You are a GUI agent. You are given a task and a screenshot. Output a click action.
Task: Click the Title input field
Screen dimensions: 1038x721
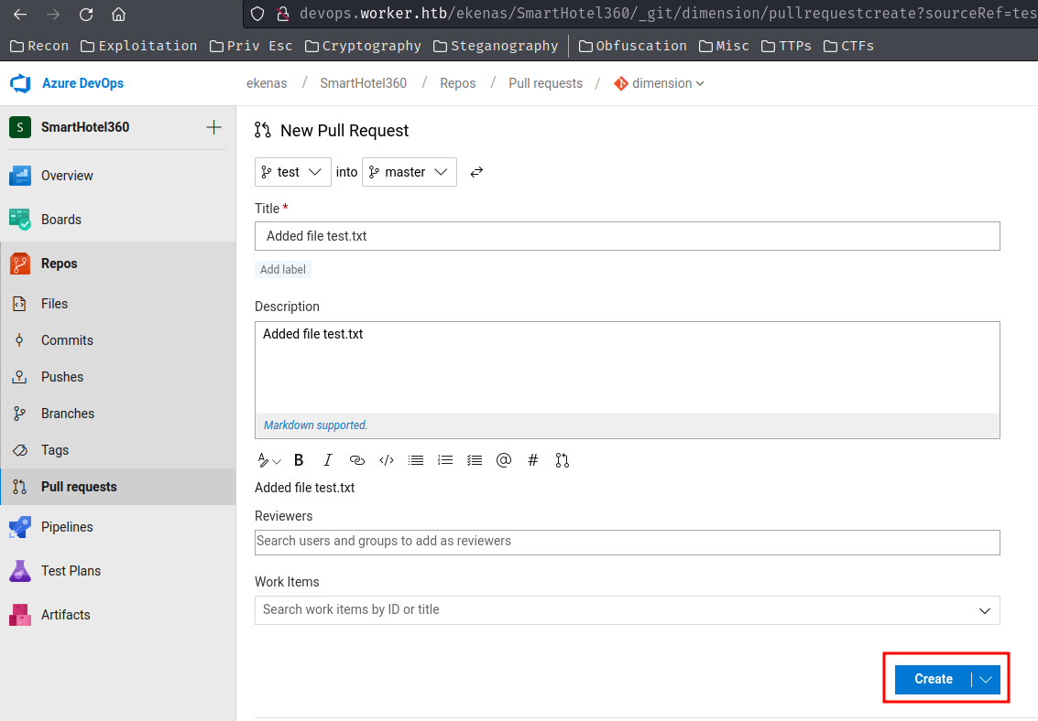pyautogui.click(x=627, y=236)
